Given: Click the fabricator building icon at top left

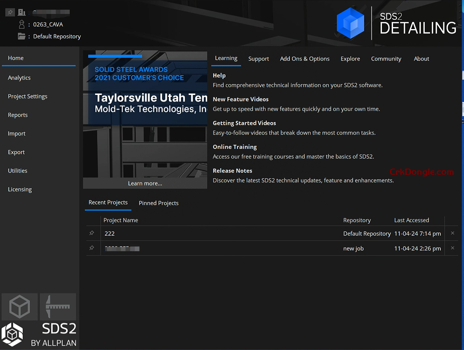Looking at the screenshot, I should 22,12.
